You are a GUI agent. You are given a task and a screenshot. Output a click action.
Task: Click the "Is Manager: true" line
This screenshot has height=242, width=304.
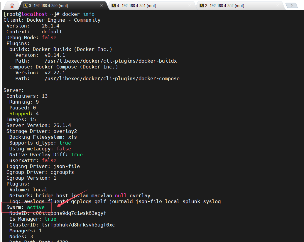[33, 219]
